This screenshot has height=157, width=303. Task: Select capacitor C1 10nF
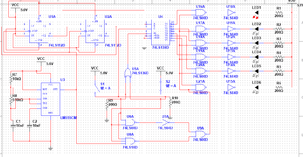click(13, 126)
